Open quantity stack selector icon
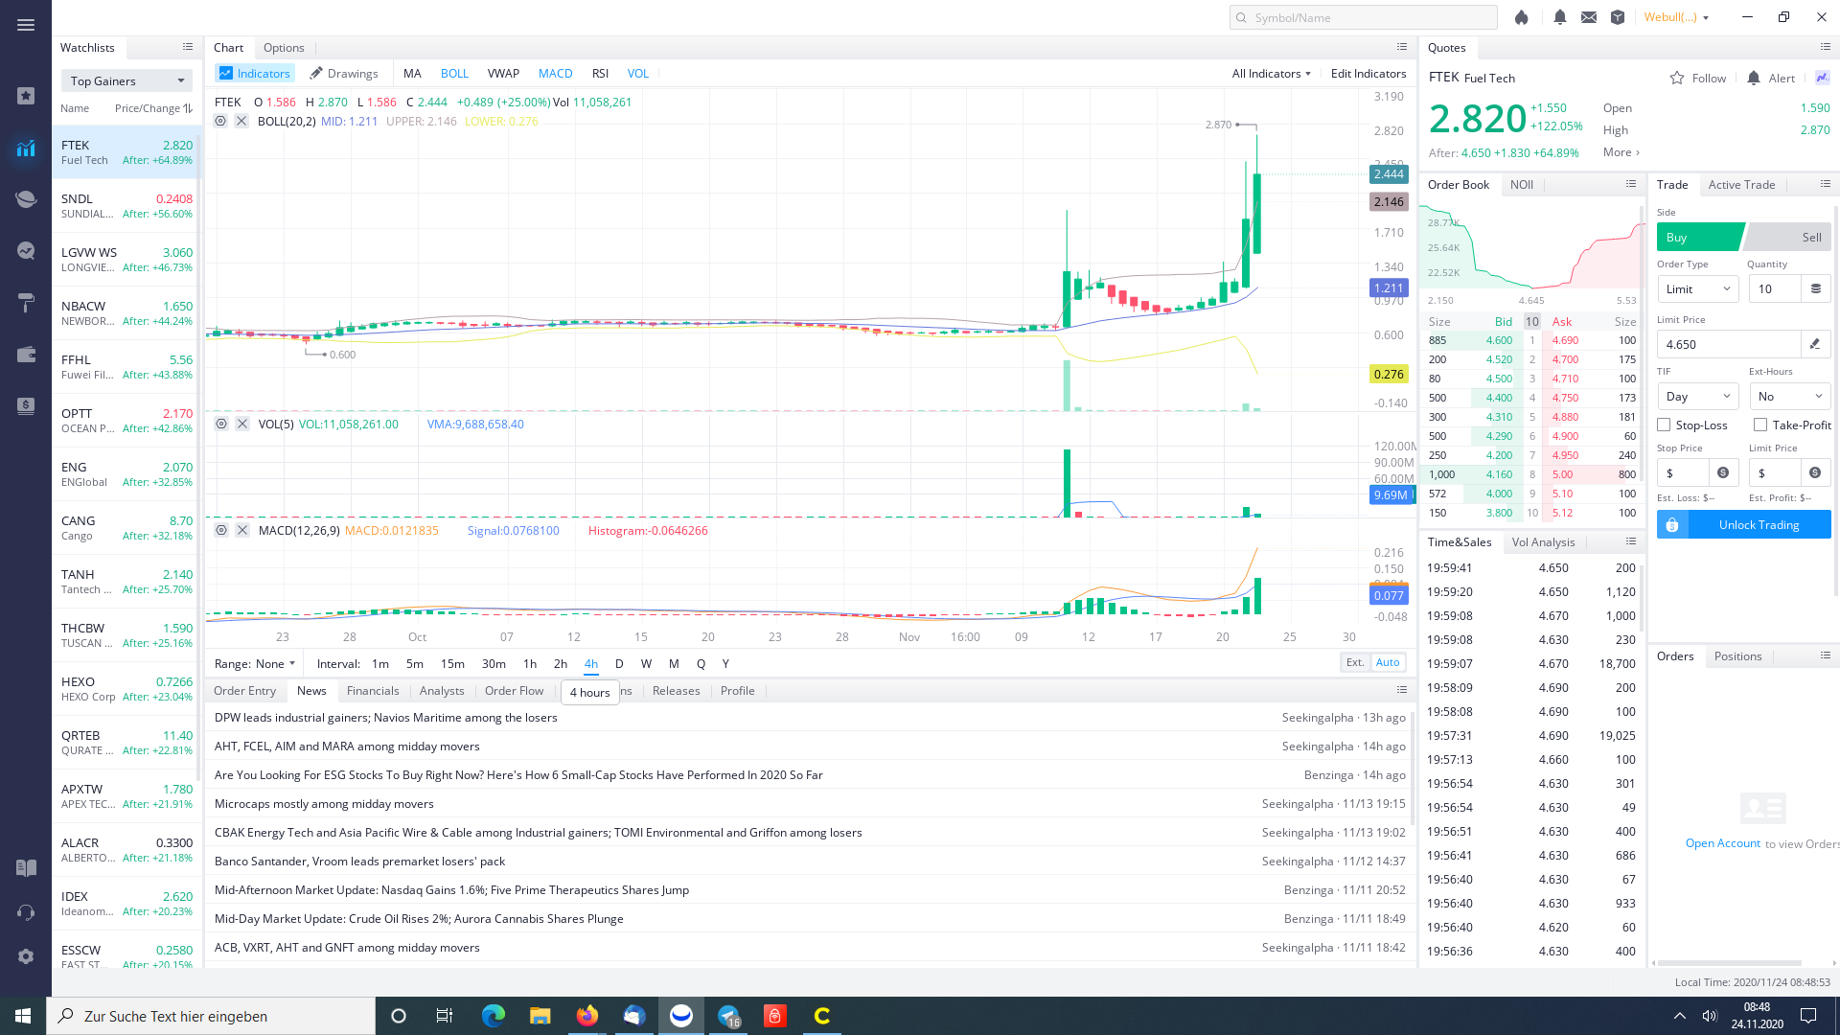 click(1815, 288)
